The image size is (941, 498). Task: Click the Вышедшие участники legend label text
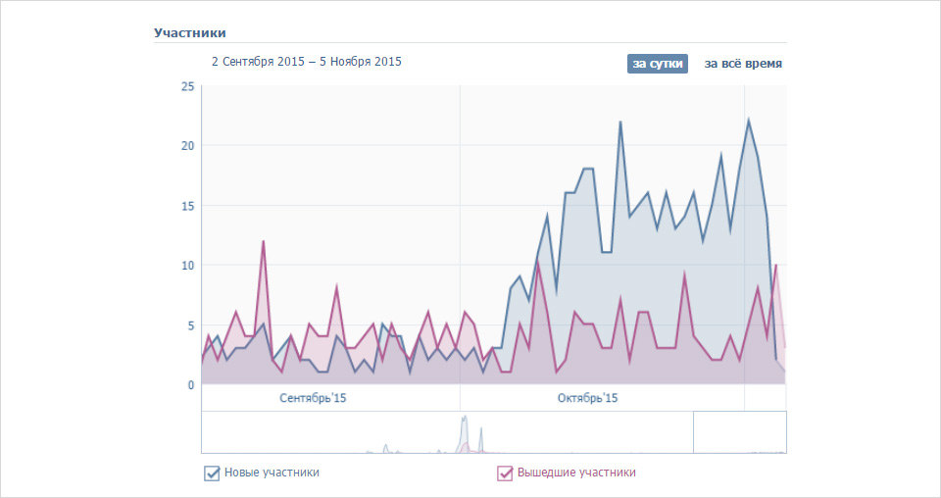pyautogui.click(x=576, y=473)
